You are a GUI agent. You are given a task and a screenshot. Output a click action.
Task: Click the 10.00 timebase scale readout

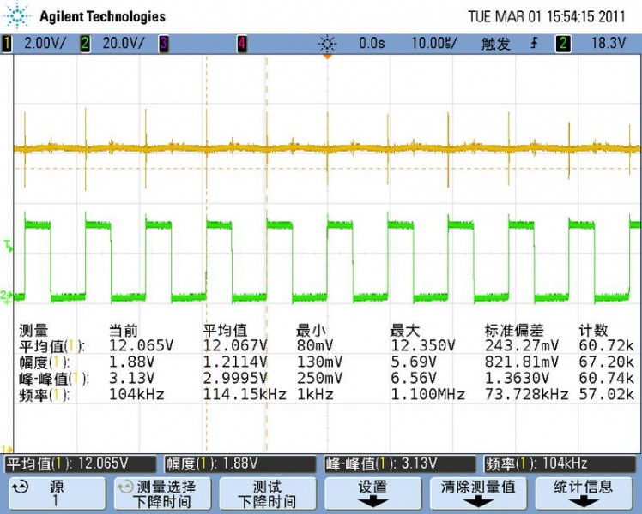pos(435,43)
